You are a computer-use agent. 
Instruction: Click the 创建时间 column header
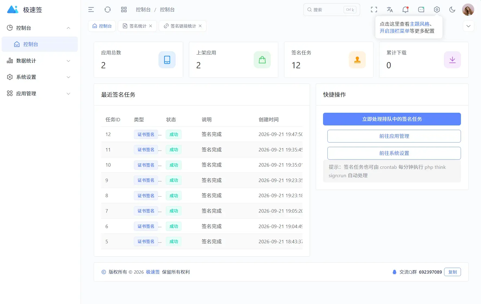[269, 119]
